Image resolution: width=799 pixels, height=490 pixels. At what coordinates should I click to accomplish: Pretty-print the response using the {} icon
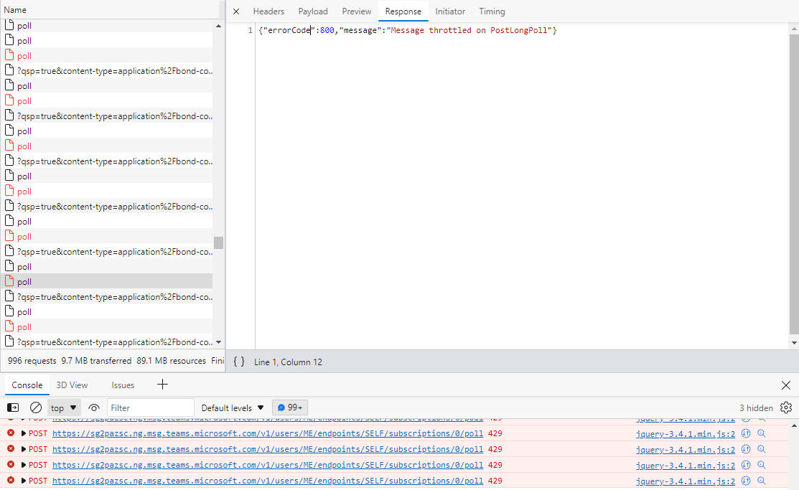click(238, 362)
